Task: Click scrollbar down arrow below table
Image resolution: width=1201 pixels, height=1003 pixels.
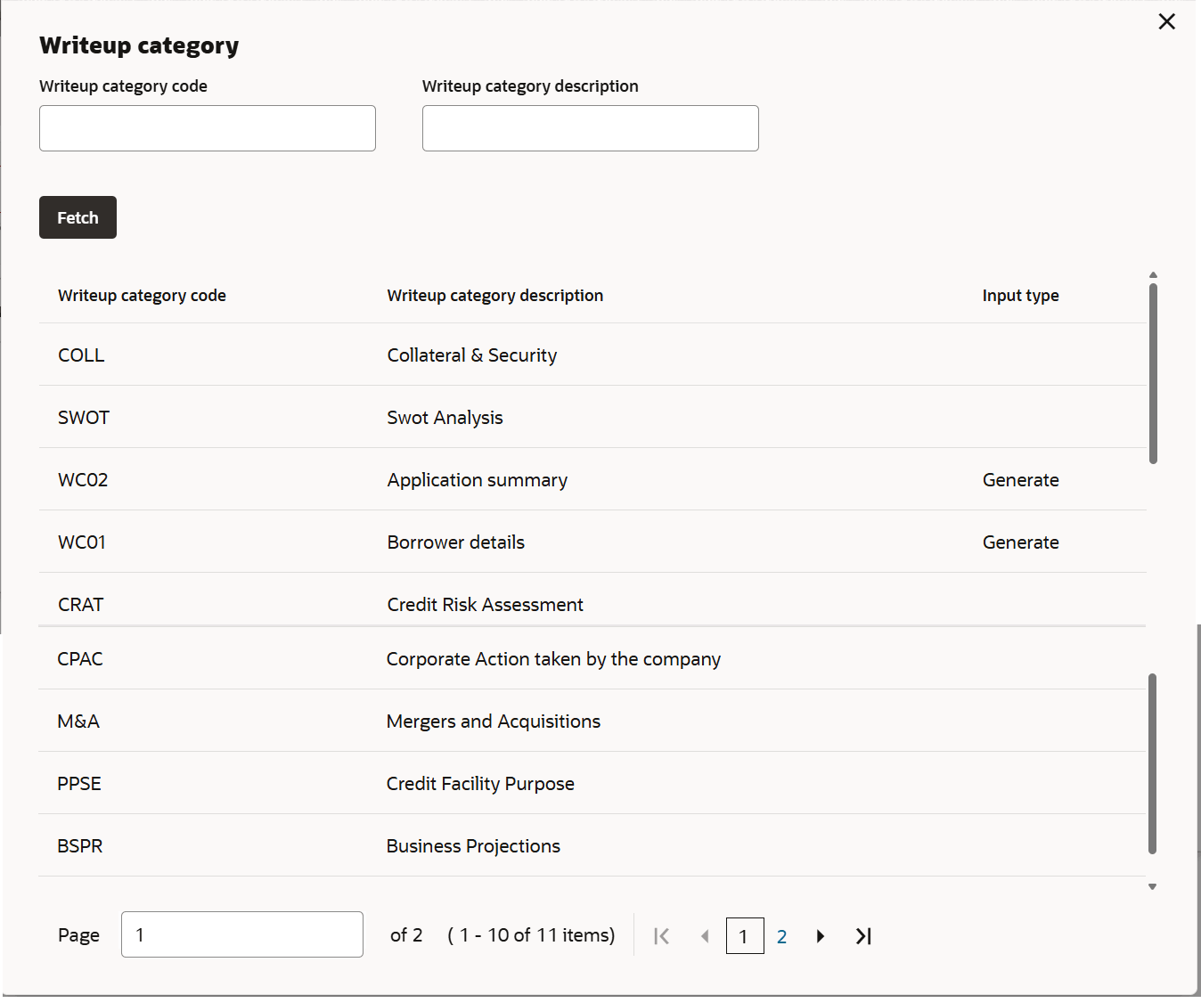Action: point(1152,887)
